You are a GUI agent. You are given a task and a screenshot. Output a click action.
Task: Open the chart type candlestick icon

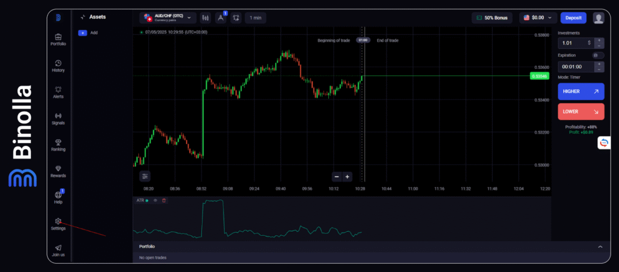tap(206, 18)
